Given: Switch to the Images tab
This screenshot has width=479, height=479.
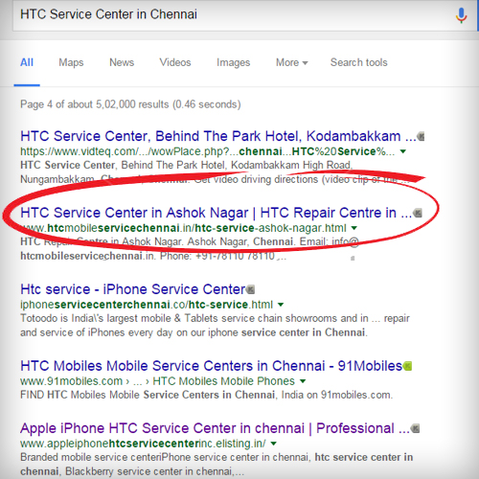Looking at the screenshot, I should [233, 62].
